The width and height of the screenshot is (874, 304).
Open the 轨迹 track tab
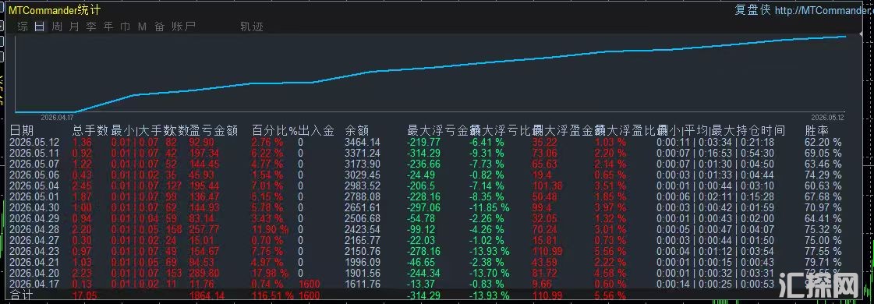click(251, 27)
